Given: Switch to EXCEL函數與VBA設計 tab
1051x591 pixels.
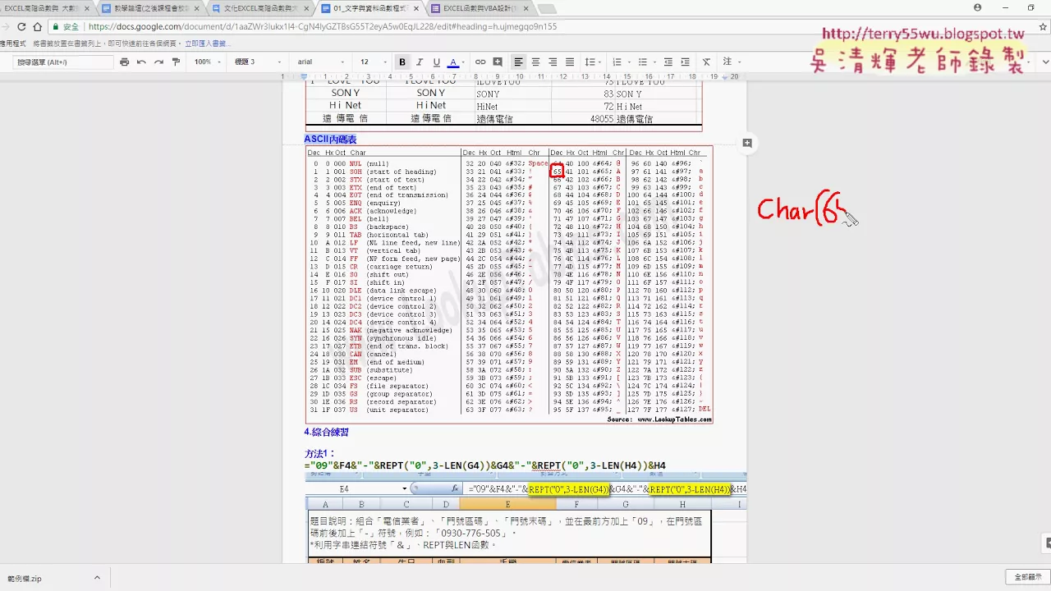Looking at the screenshot, I should coord(481,8).
